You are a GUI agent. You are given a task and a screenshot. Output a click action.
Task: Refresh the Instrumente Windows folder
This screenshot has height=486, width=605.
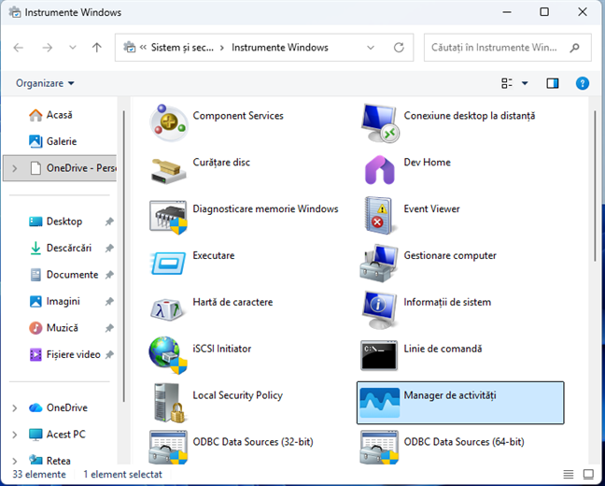coord(399,48)
